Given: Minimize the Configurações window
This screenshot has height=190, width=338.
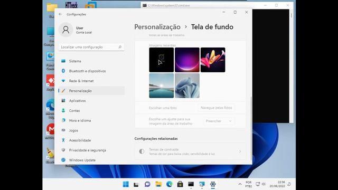Looking at the screenshot, I should [224, 12].
